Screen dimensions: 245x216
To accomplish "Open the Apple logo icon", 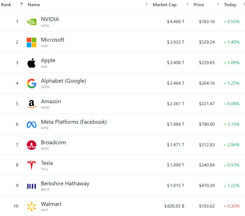I will coord(32,63).
